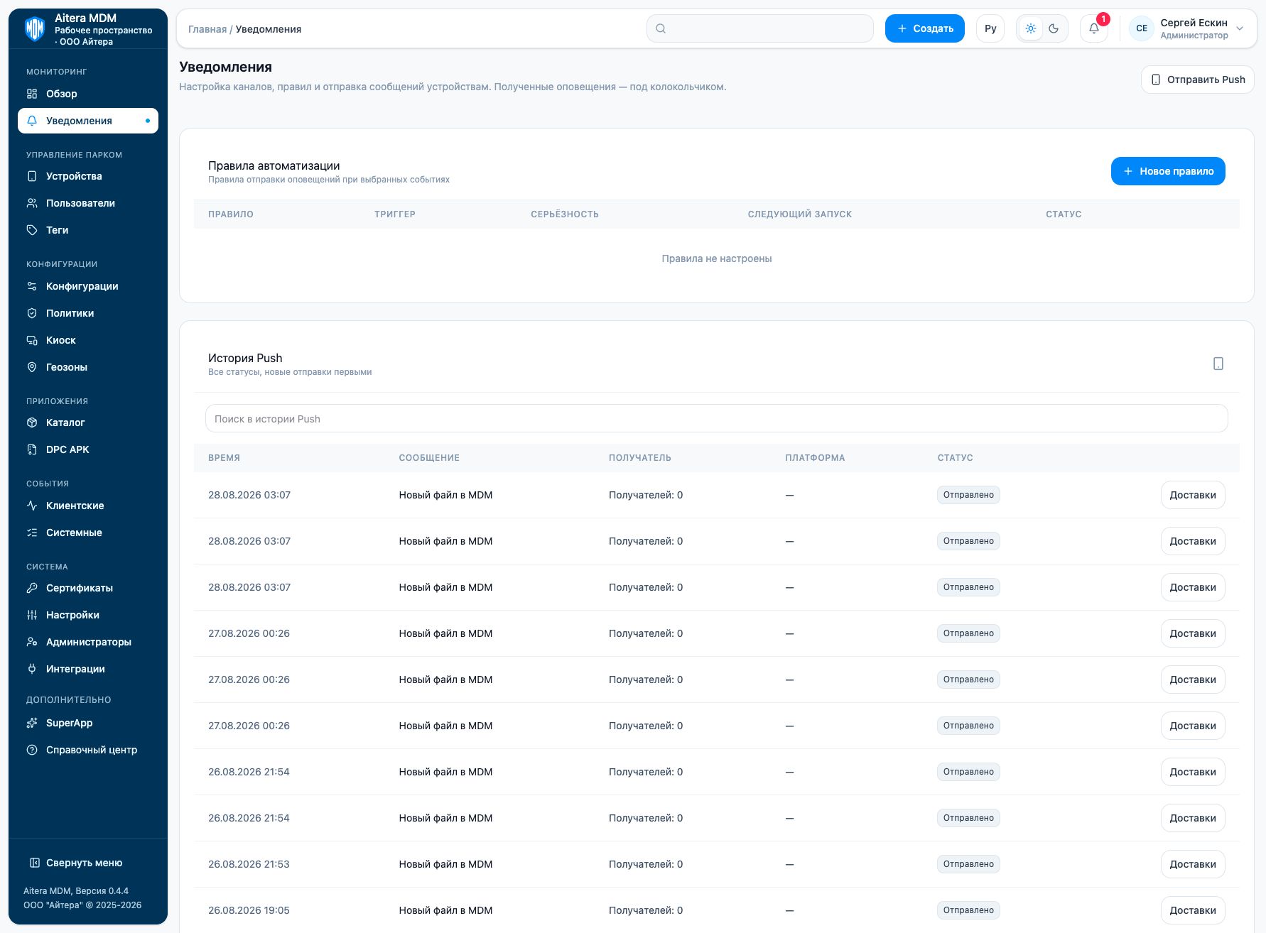Open the Теги sidebar item
1266x933 pixels.
[x=88, y=230]
